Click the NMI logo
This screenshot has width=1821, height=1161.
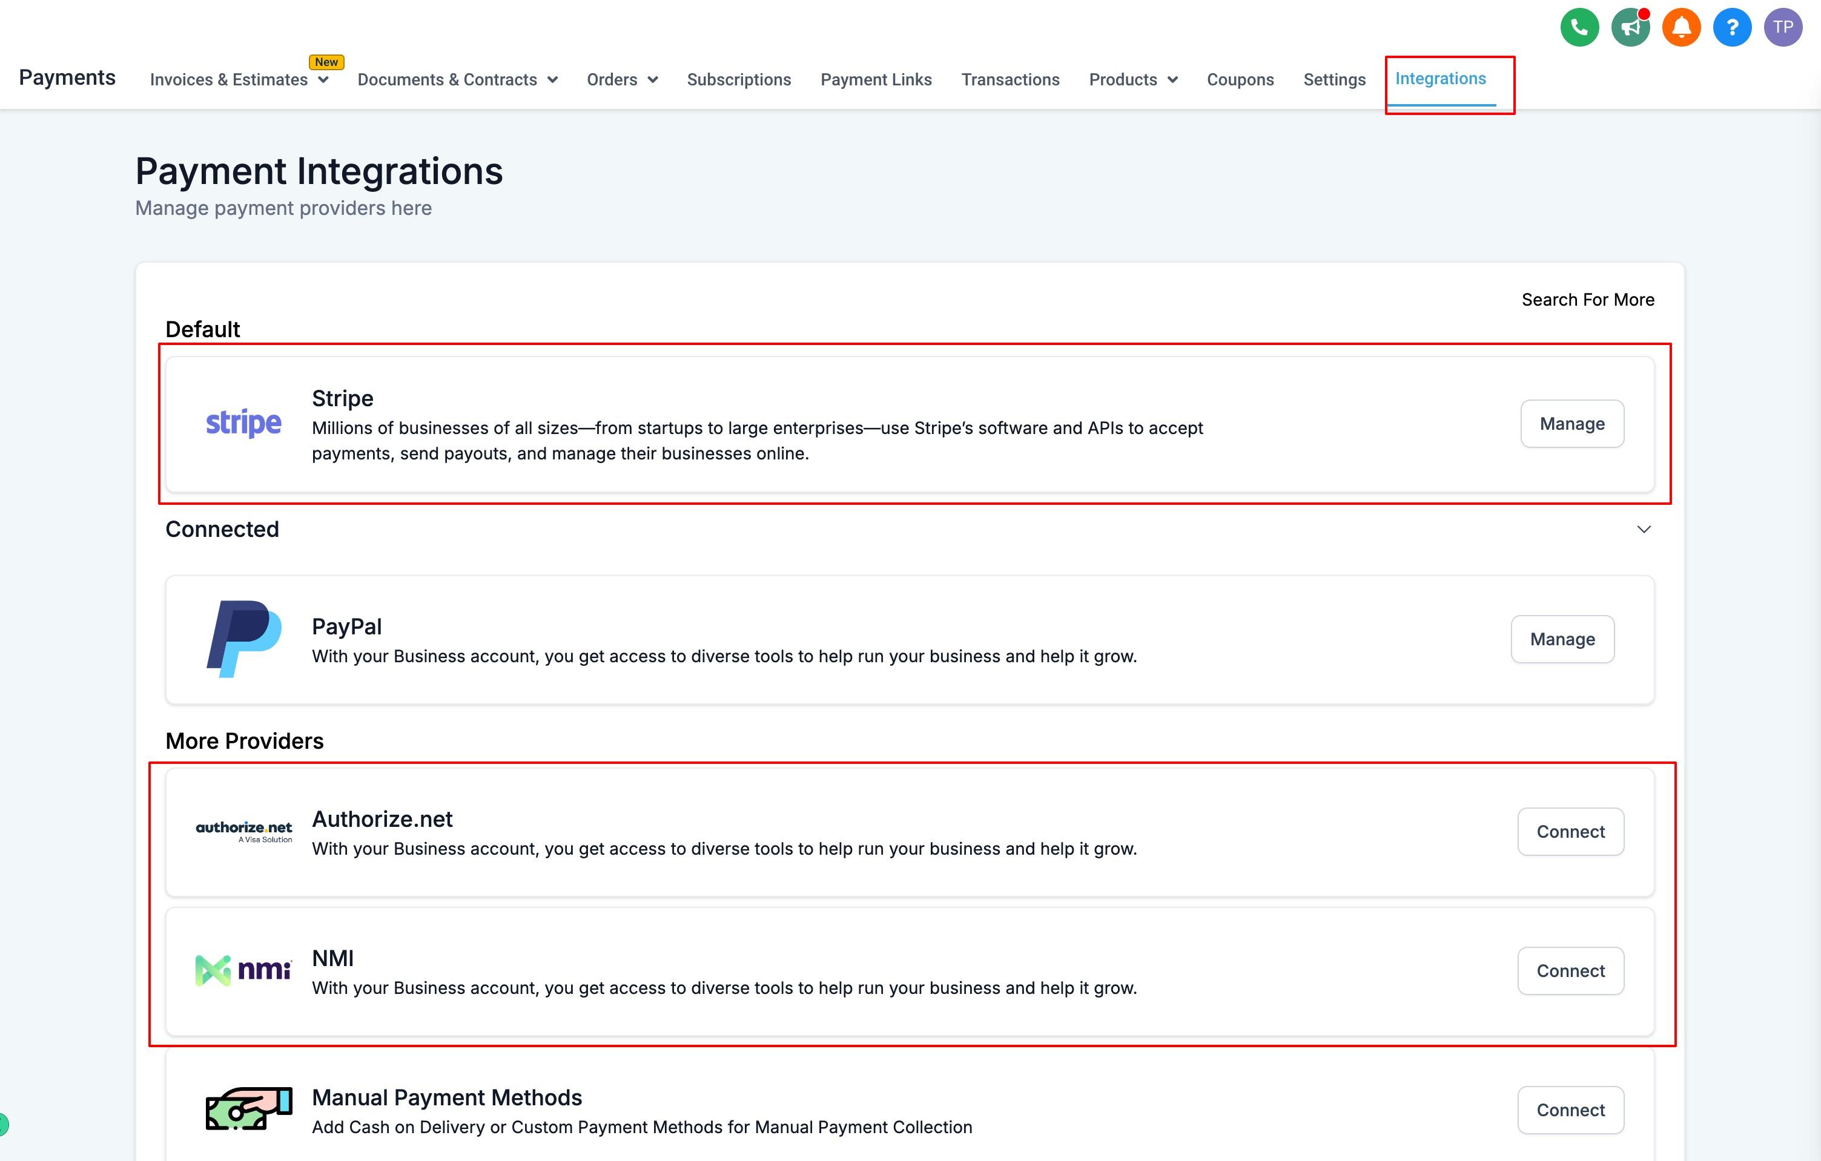point(243,970)
